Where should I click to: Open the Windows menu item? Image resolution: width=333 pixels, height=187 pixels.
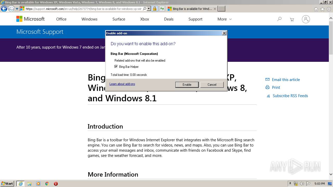click(x=89, y=19)
